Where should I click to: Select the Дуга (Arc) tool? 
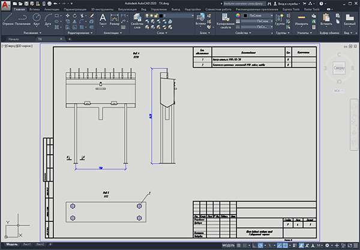48,19
